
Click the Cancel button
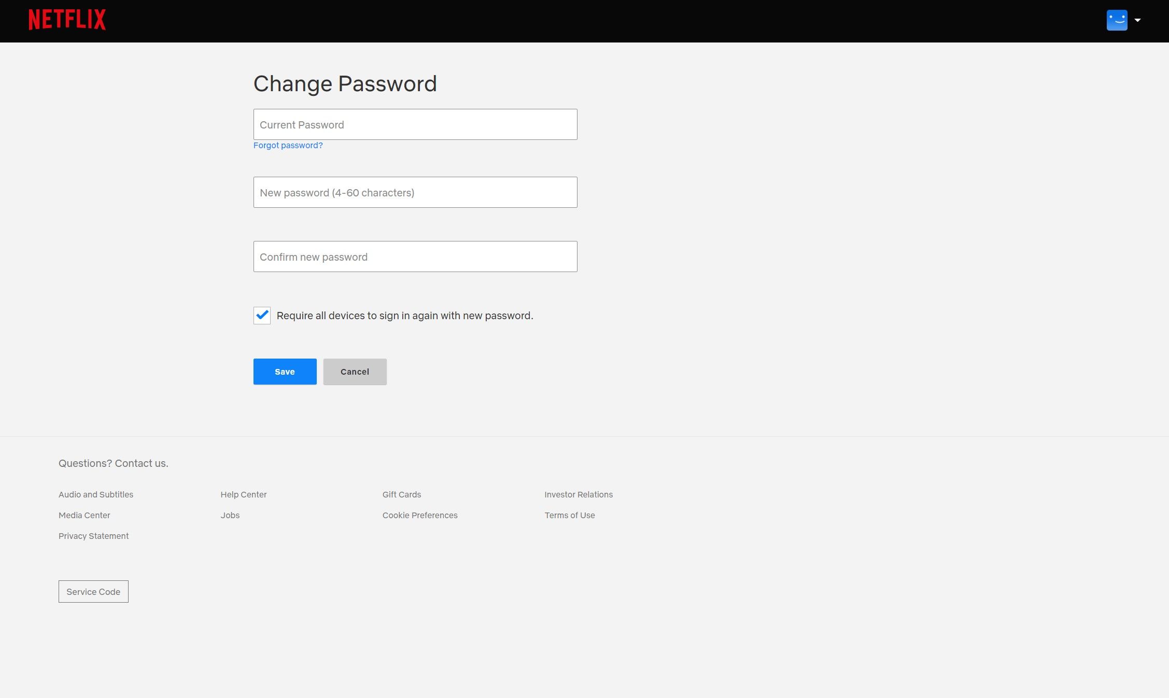[x=354, y=371]
